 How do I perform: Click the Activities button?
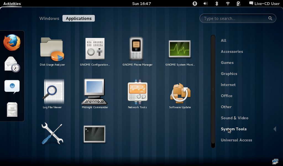pyautogui.click(x=12, y=4)
